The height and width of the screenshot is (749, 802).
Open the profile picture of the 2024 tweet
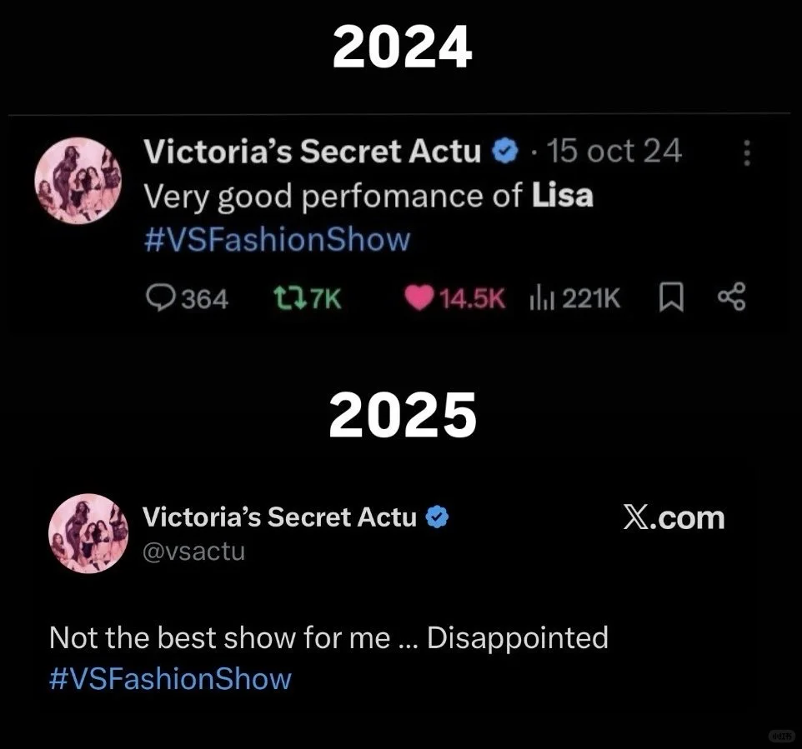(x=78, y=181)
